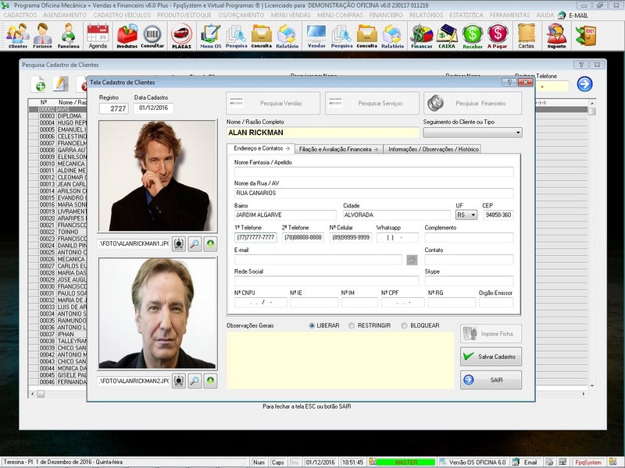The image size is (625, 468).
Task: Click the first Alan Rickman photo thumbnail
Action: [x=158, y=176]
